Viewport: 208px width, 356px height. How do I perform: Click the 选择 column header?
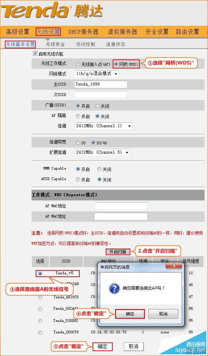(40, 261)
